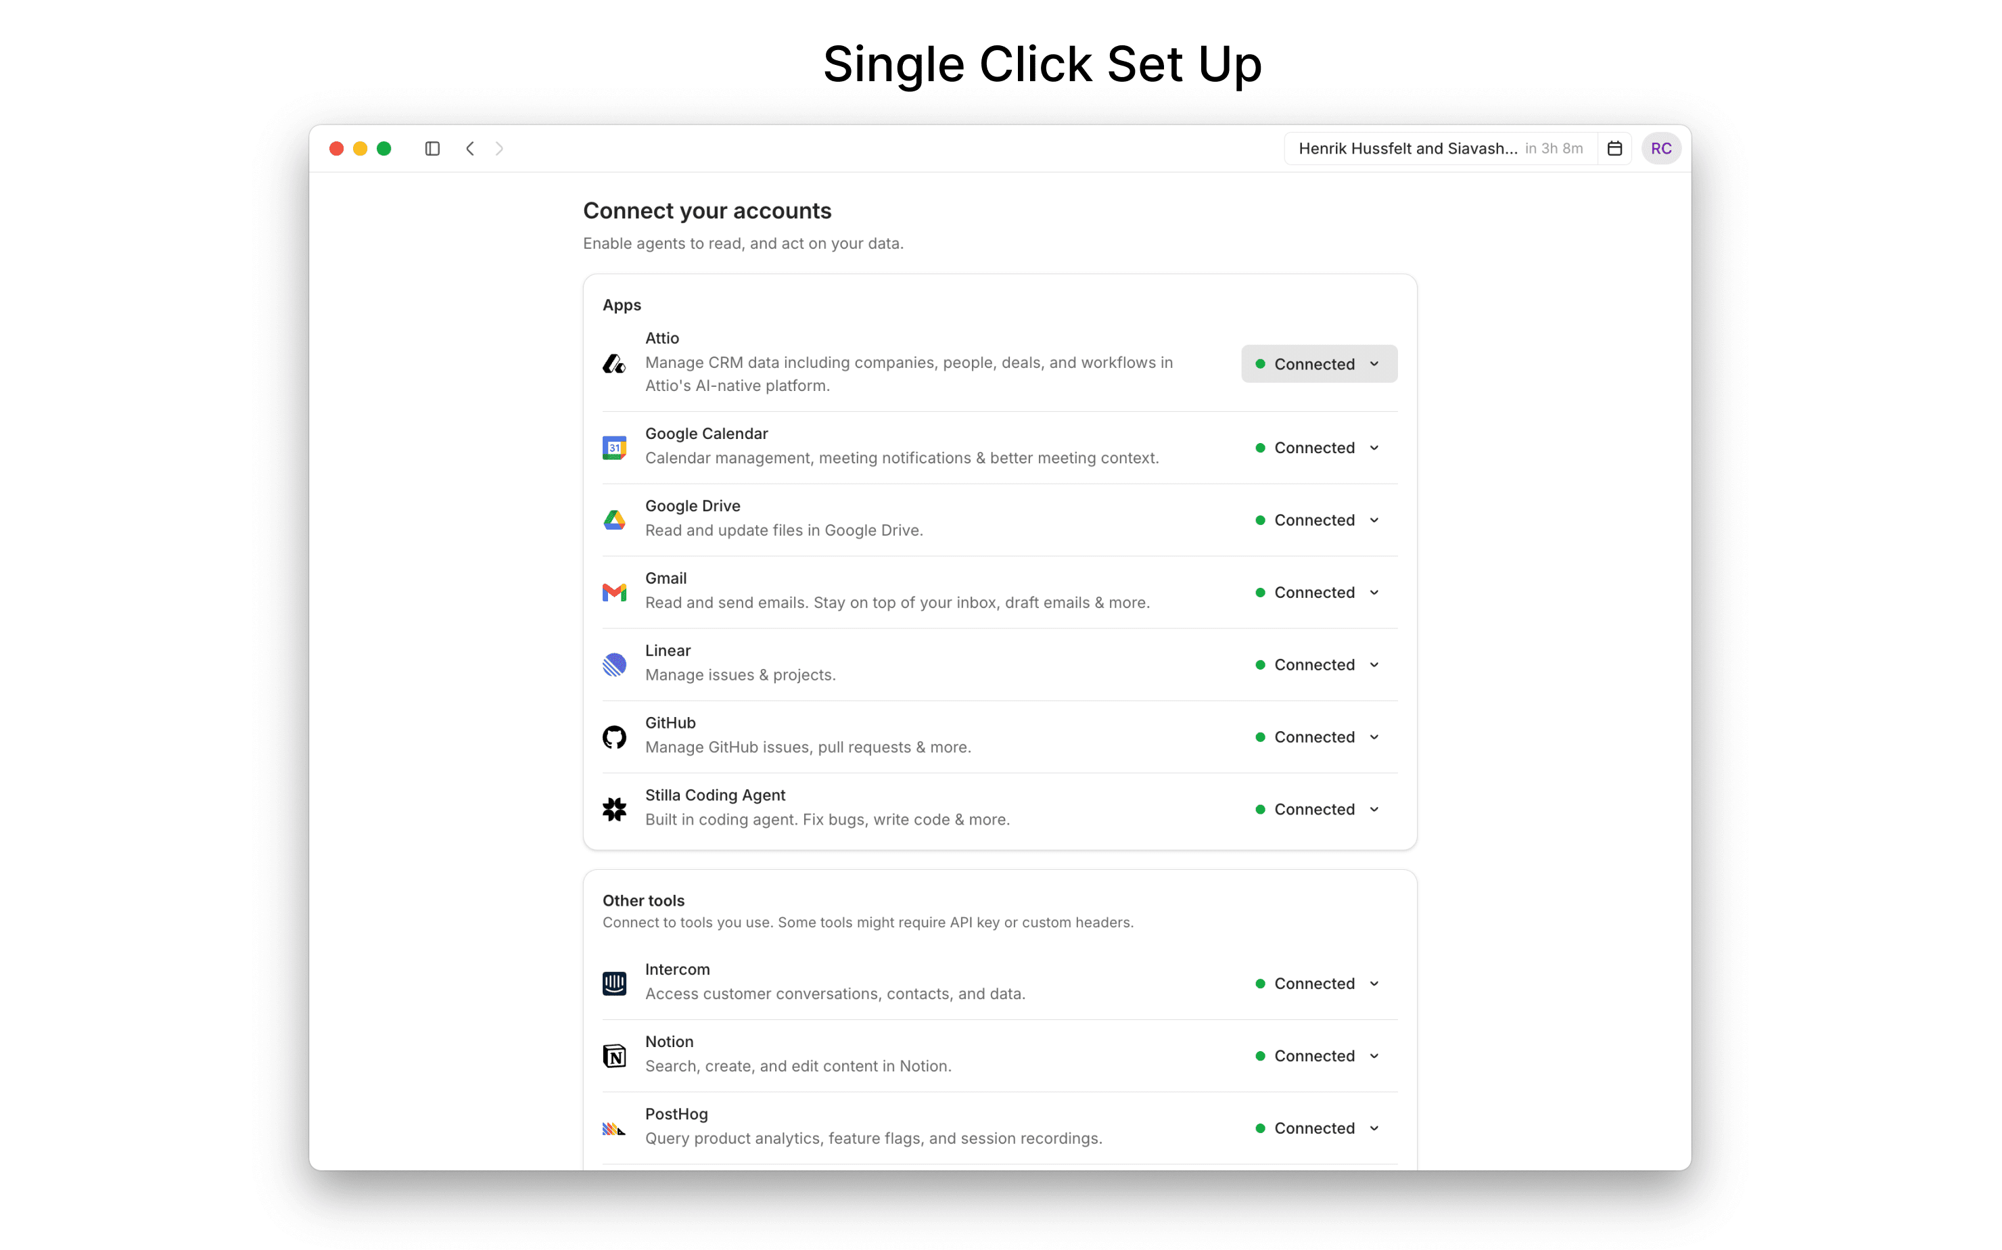Expand Intercom's Connected dropdown

coord(1318,983)
